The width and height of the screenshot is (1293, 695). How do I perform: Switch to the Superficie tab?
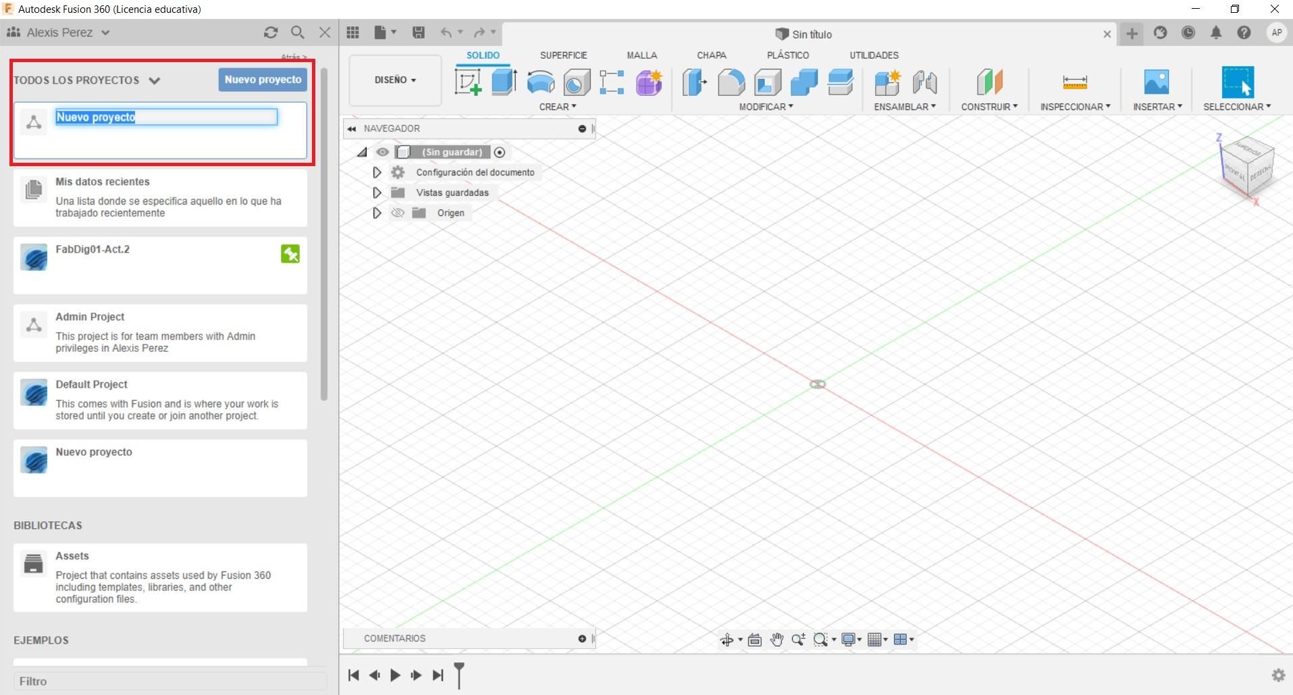563,55
